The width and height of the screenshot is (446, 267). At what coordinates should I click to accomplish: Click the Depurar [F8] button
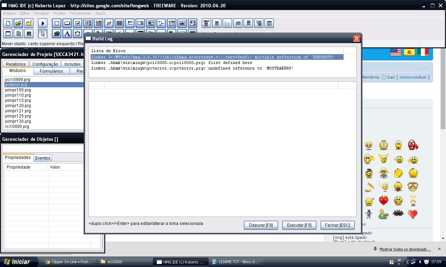[x=261, y=225]
